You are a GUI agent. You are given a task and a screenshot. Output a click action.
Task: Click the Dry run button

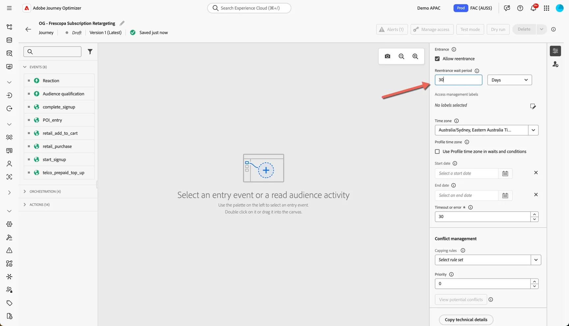[x=498, y=29]
